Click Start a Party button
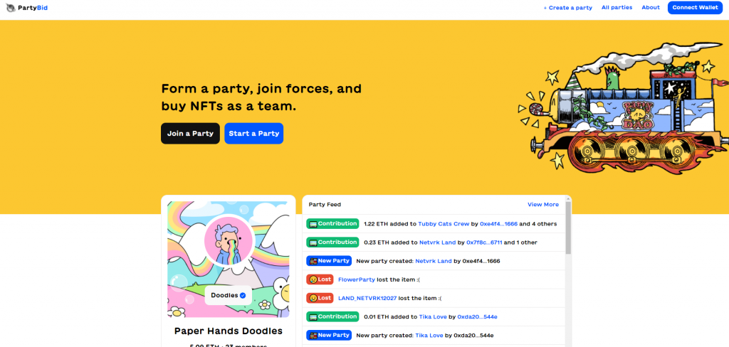Screen dimensions: 729x347 pos(254,133)
